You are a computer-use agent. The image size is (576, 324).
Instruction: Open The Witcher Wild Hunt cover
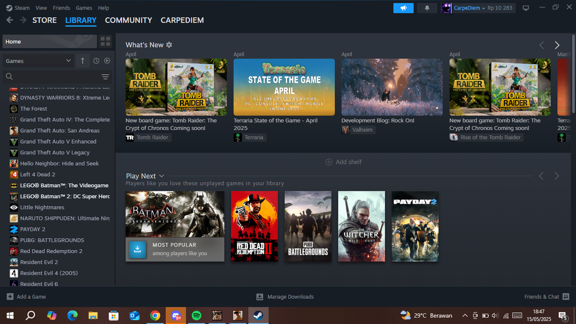(361, 226)
